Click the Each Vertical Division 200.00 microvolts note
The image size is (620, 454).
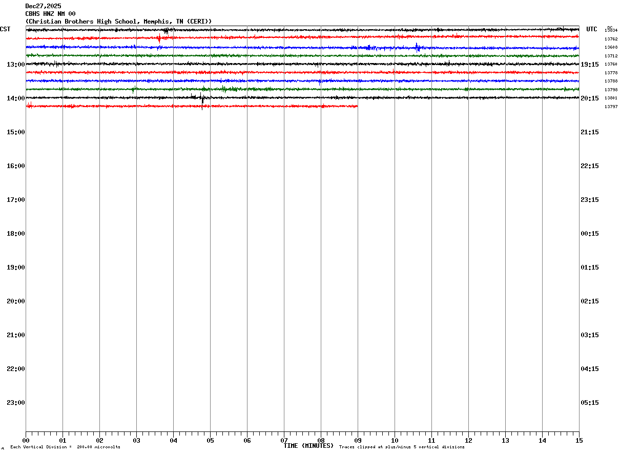(x=65, y=447)
